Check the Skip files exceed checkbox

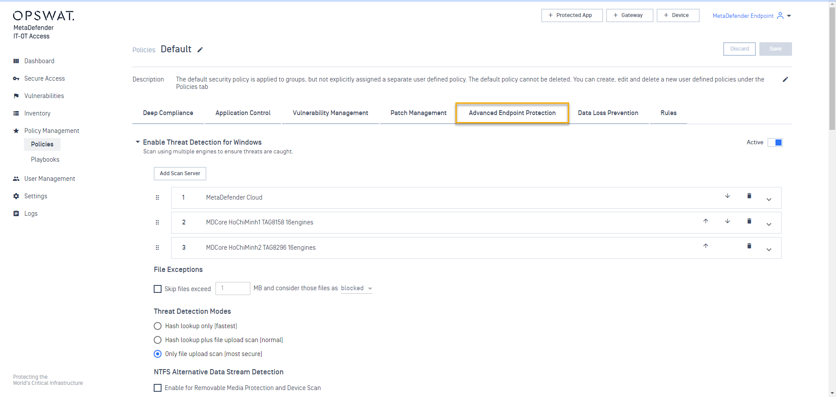[158, 289]
